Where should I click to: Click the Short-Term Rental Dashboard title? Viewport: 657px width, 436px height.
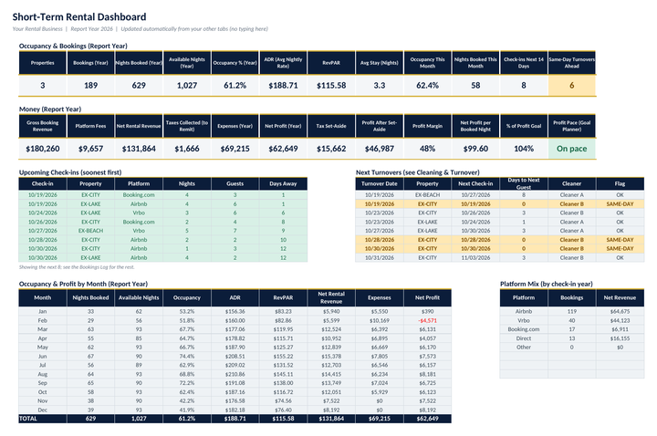(x=79, y=16)
